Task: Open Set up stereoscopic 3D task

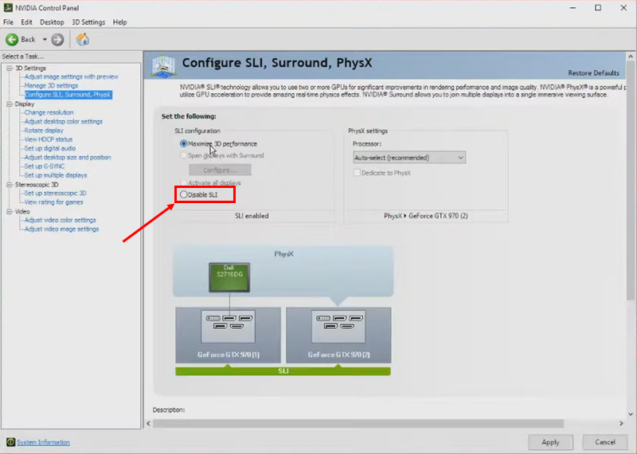Action: pos(55,194)
